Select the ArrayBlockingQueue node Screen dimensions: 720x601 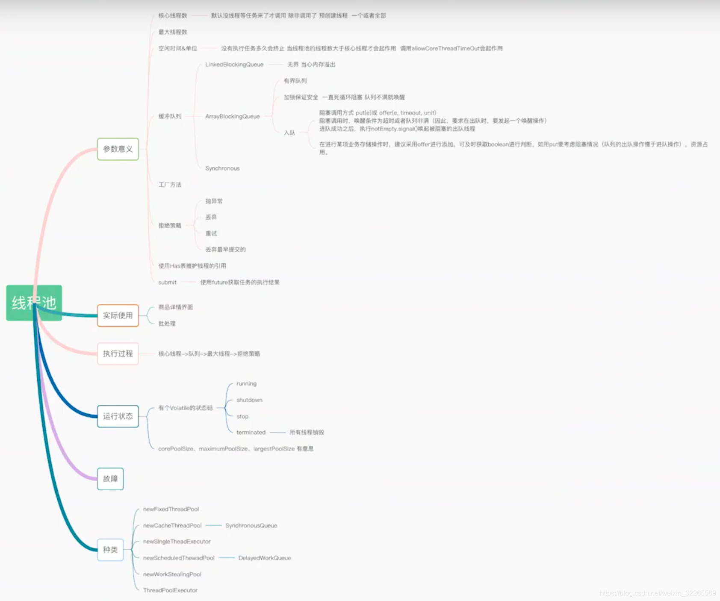(233, 116)
